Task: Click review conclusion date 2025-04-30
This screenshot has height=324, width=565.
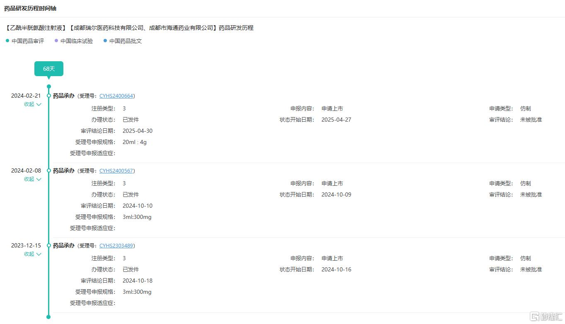Action: [138, 131]
